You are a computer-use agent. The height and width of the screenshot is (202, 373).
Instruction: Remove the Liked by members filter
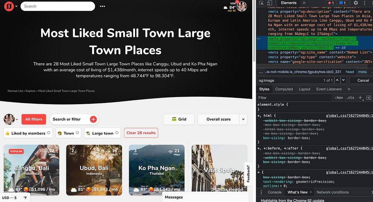coord(49,133)
